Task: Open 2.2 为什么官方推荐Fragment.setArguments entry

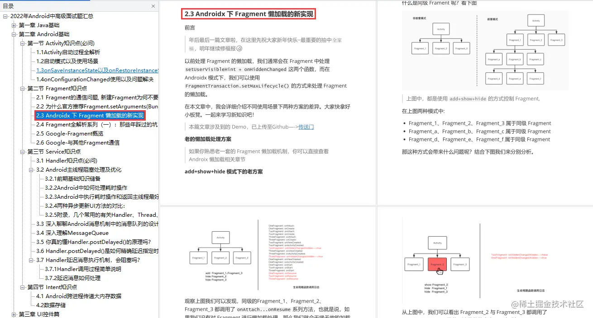Action: (97, 107)
